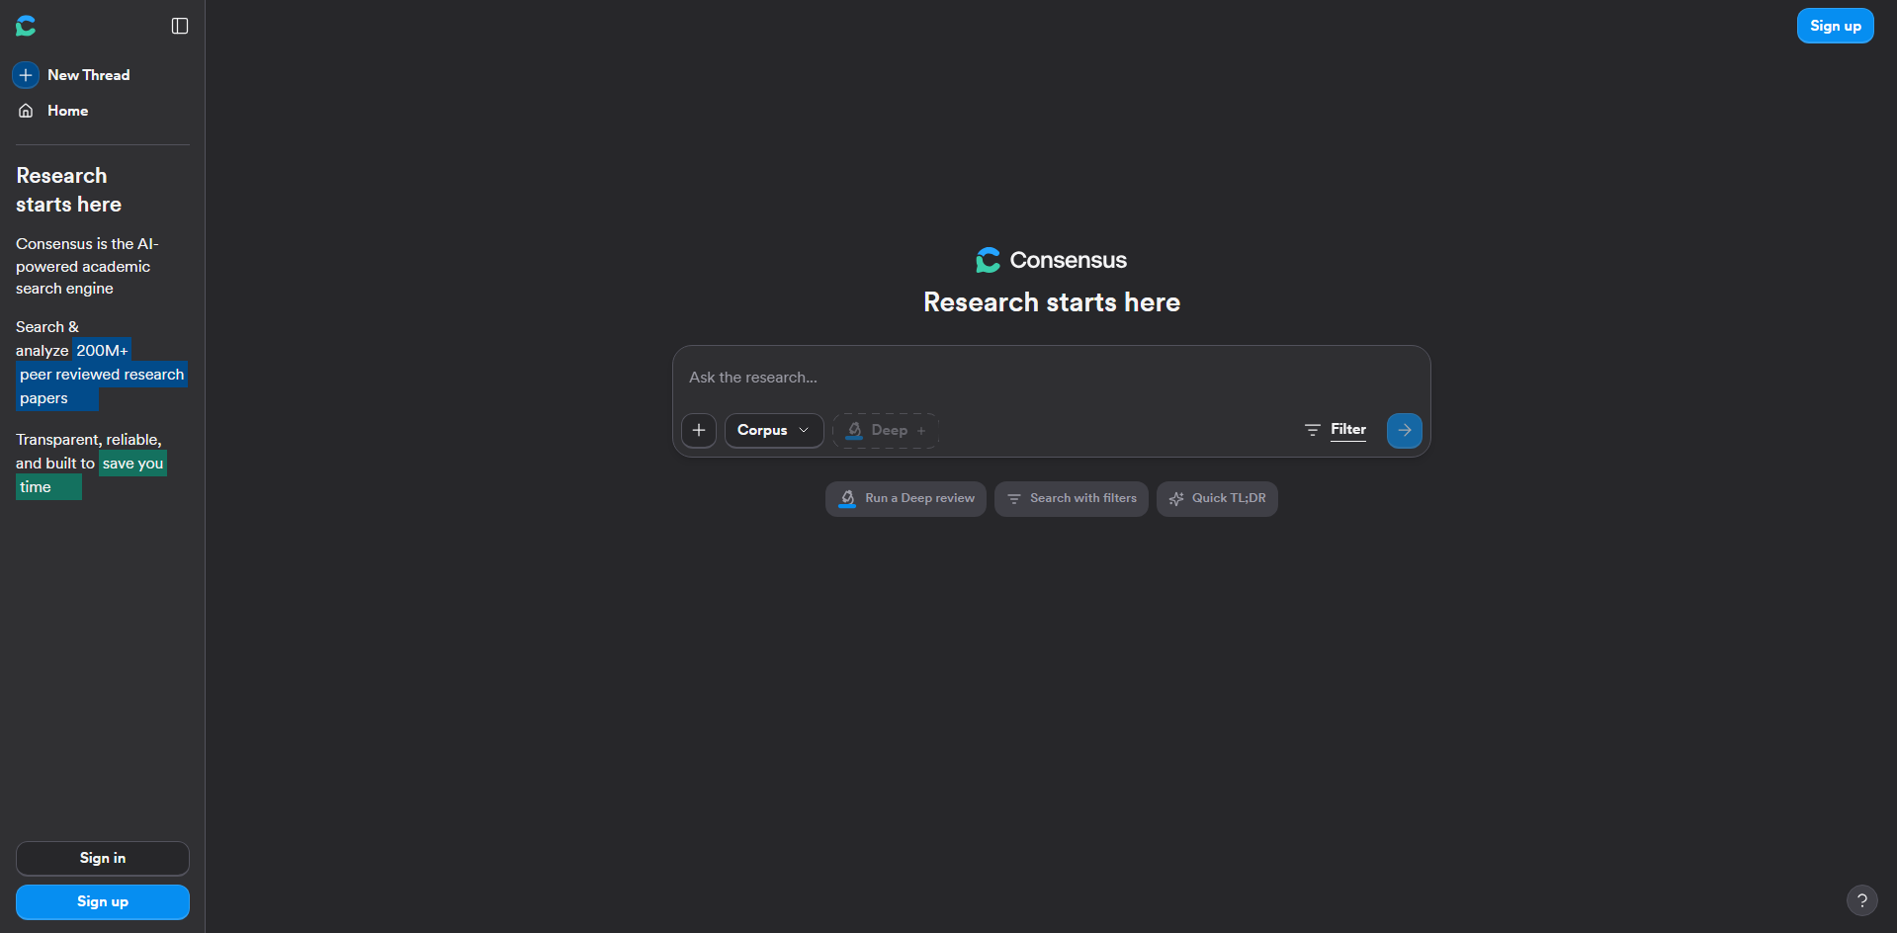
Task: Click the Consensus logo in the sidebar
Action: (x=26, y=26)
